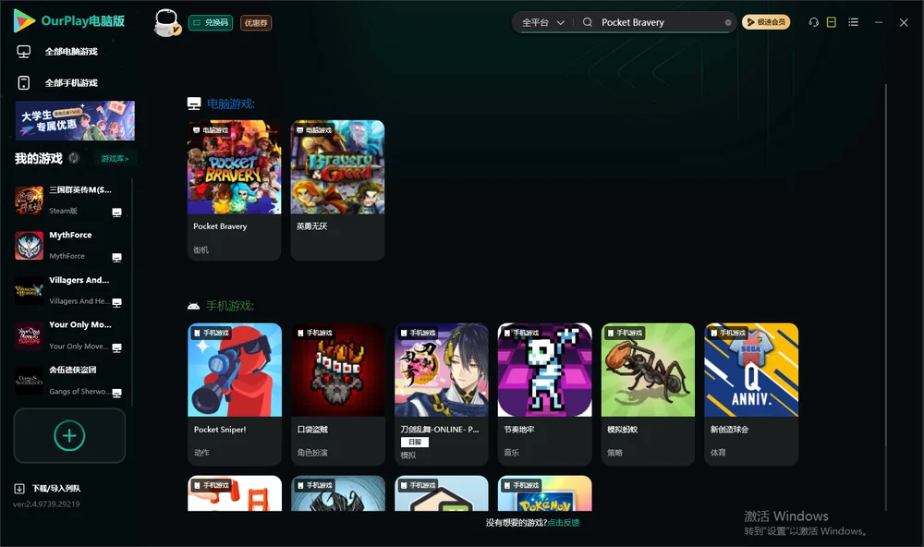Click the monitor icon beside 全部电脑游戏
The height and width of the screenshot is (547, 924).
click(24, 52)
